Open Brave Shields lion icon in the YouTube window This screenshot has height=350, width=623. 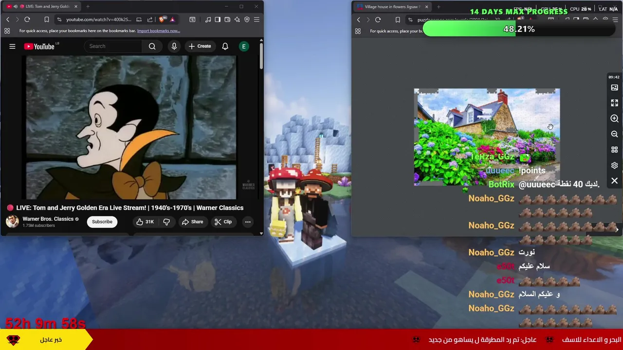pos(162,19)
